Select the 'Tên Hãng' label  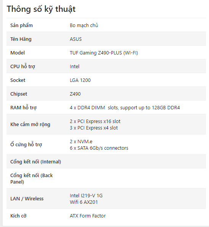21,39
